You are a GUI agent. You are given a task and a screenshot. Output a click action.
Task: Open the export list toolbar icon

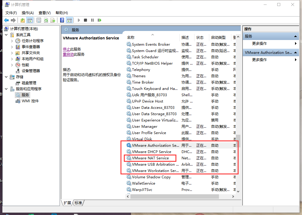click(x=53, y=20)
